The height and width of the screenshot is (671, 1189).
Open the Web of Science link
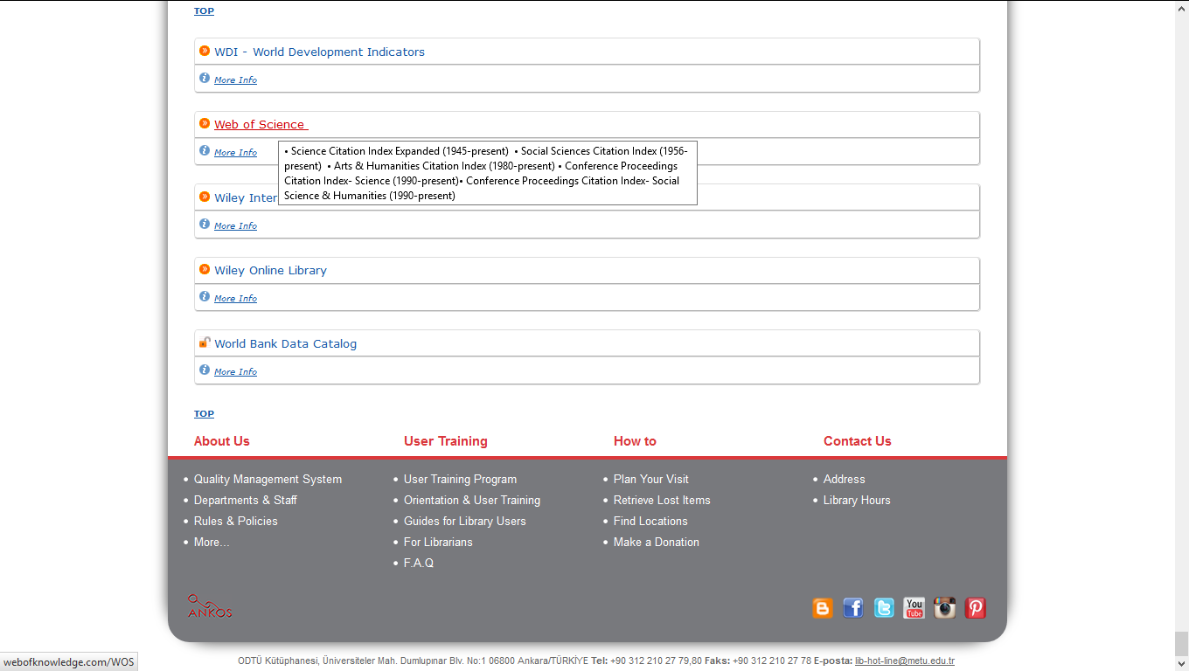click(x=261, y=125)
